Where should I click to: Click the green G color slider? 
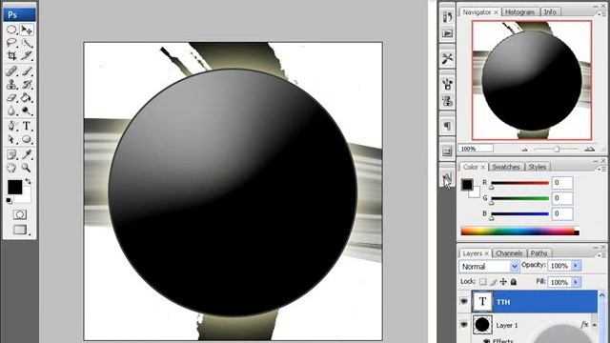pos(519,198)
